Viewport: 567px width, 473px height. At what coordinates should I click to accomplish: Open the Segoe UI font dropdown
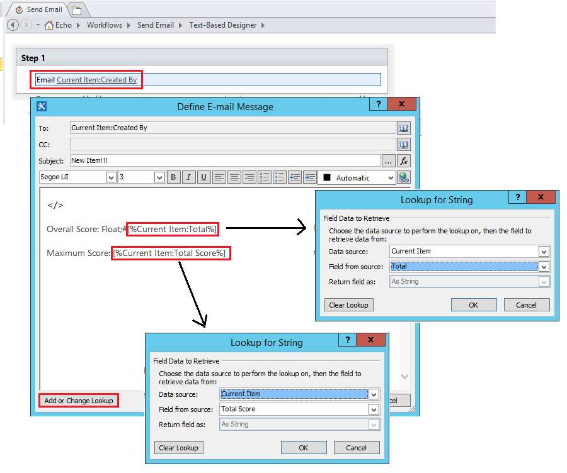(x=111, y=177)
